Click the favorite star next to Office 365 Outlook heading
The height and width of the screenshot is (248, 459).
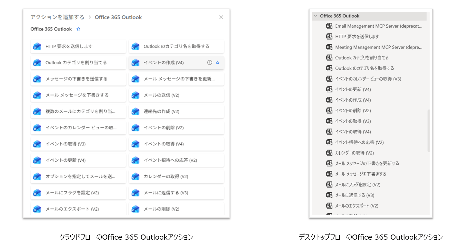pyautogui.click(x=78, y=29)
